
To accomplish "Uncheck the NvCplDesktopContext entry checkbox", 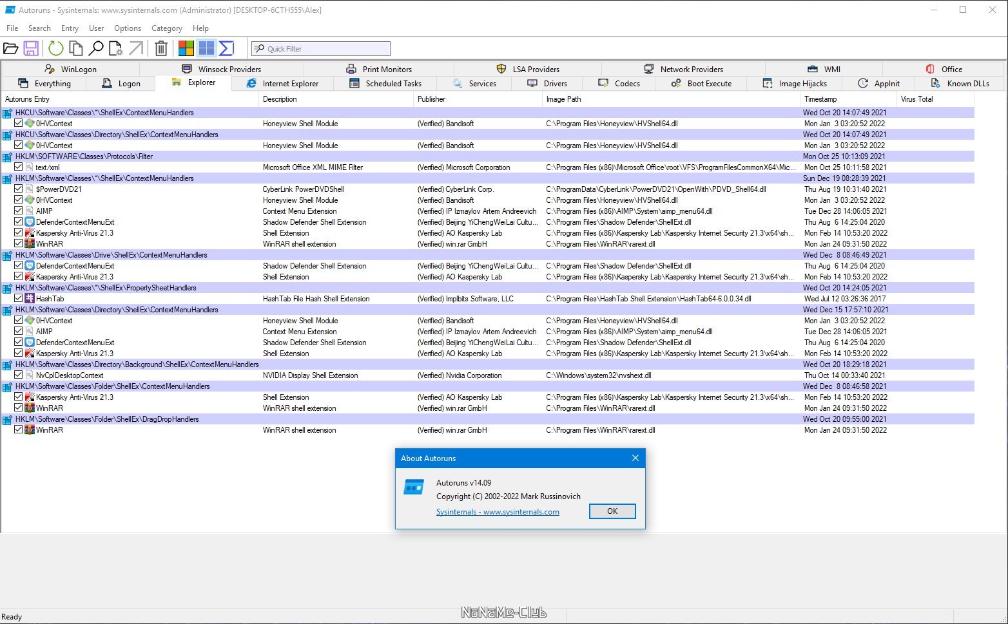I will click(x=19, y=375).
